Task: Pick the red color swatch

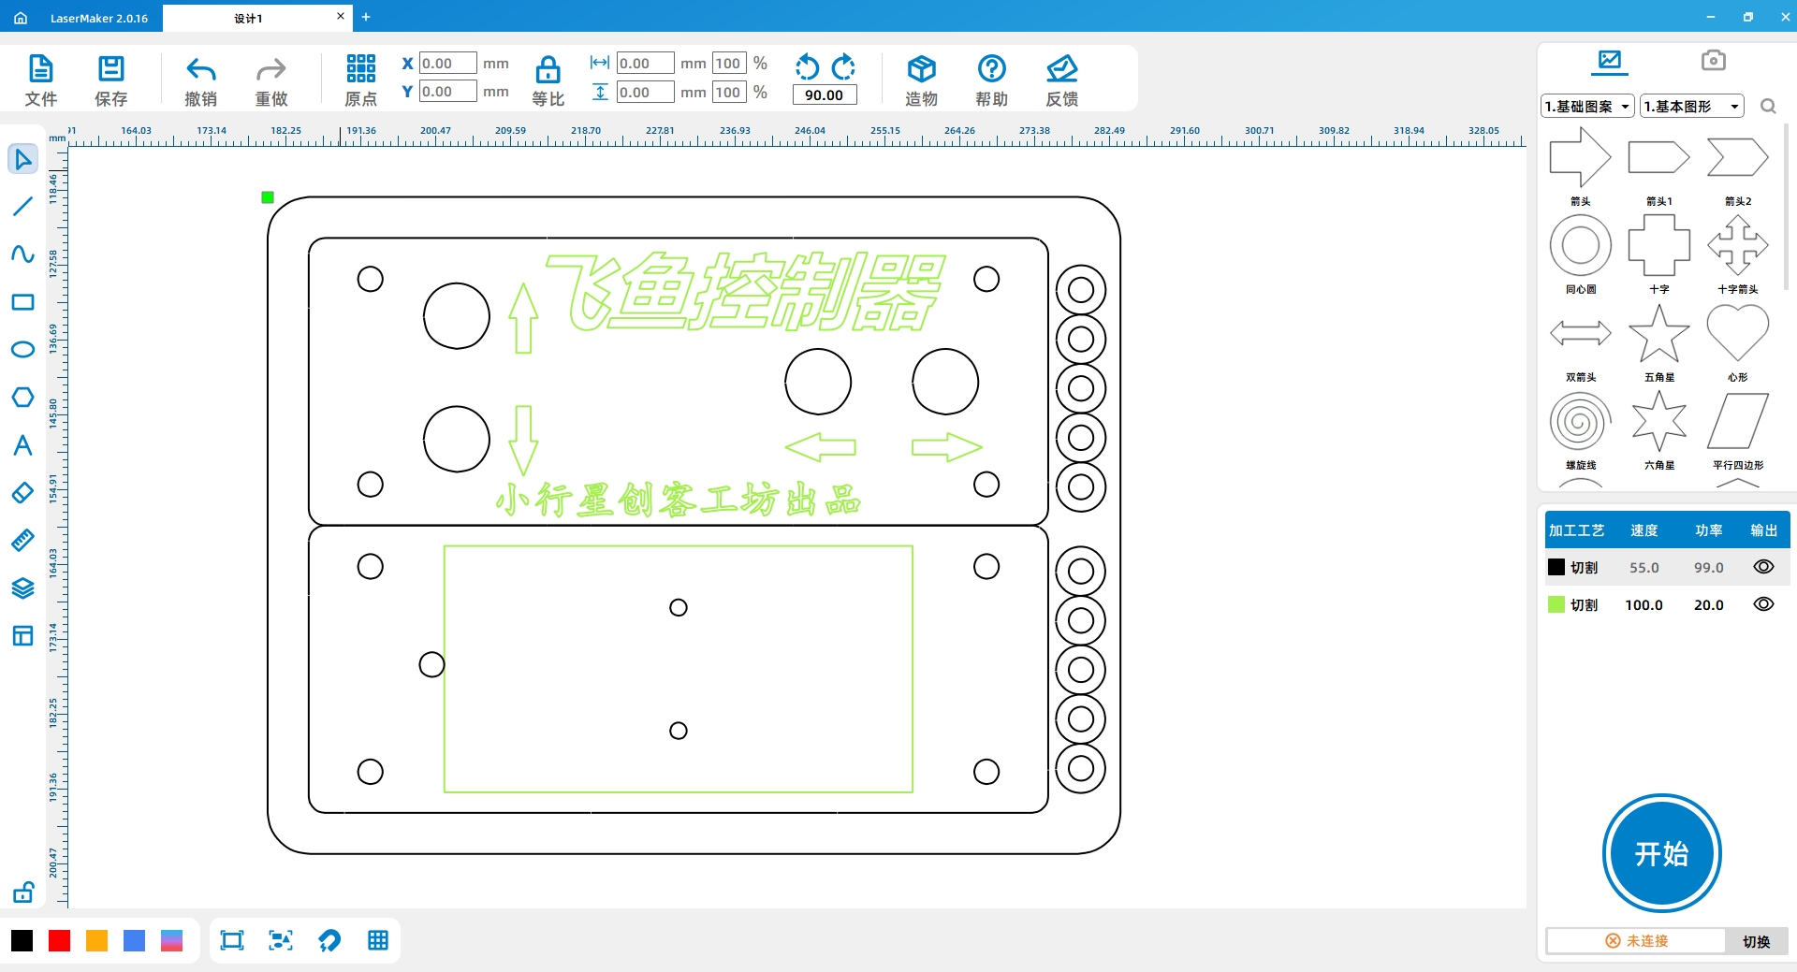Action: (x=60, y=940)
